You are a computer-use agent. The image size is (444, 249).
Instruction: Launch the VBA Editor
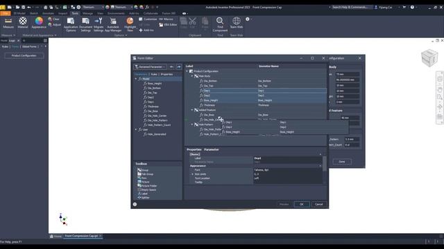pos(168,25)
